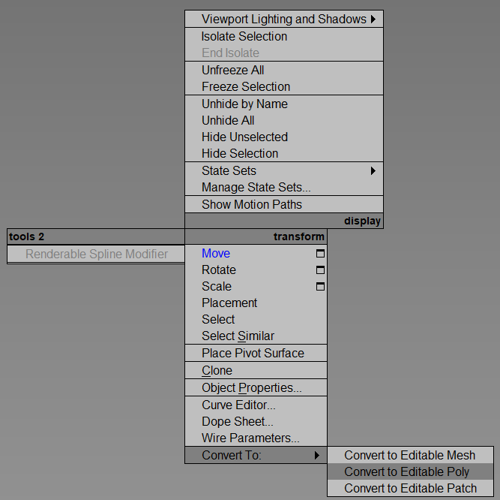Open Move transform settings box icon

[320, 254]
